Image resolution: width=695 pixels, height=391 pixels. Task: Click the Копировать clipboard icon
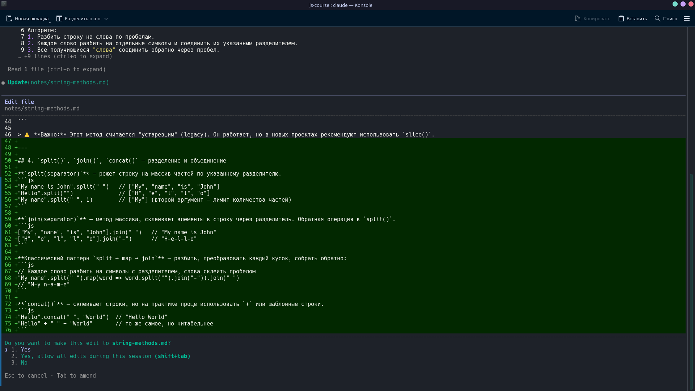(578, 18)
